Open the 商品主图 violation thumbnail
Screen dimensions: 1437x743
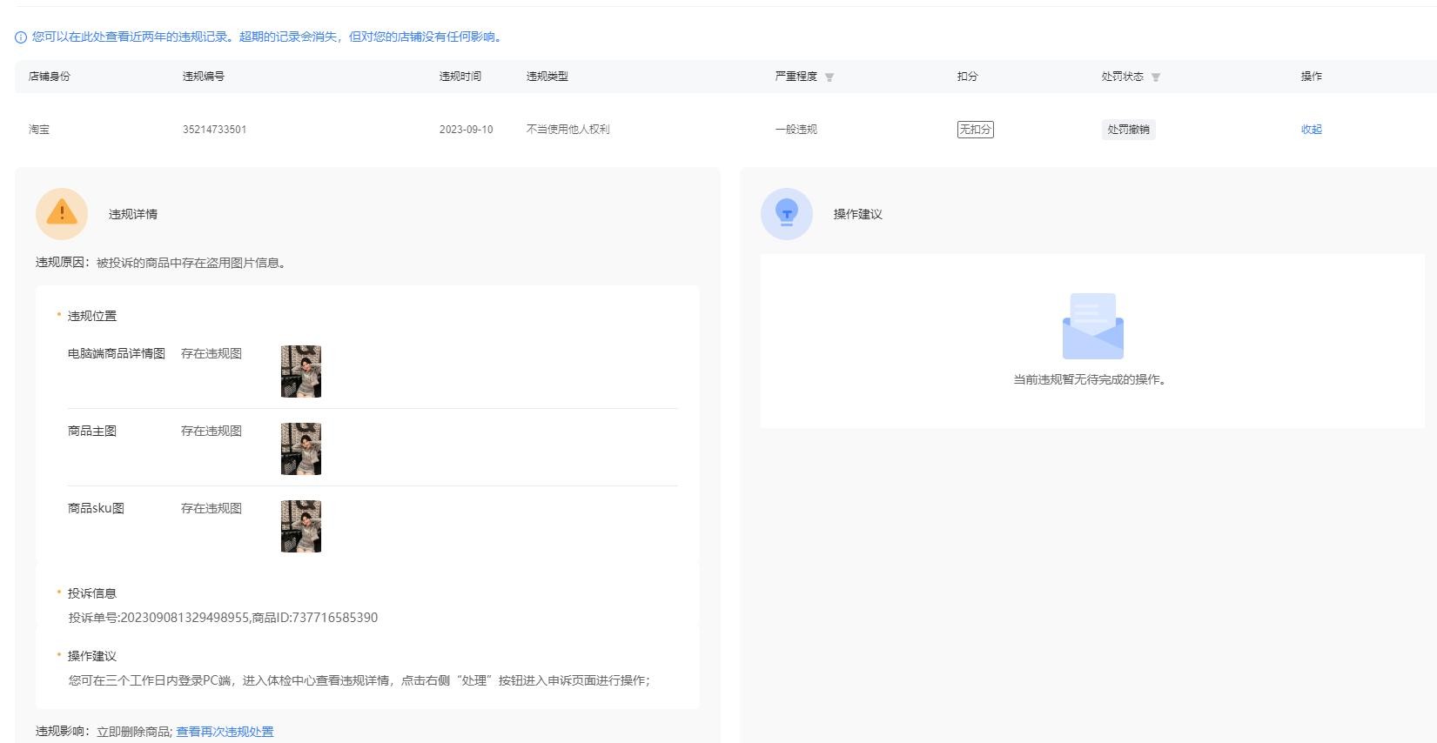(301, 449)
